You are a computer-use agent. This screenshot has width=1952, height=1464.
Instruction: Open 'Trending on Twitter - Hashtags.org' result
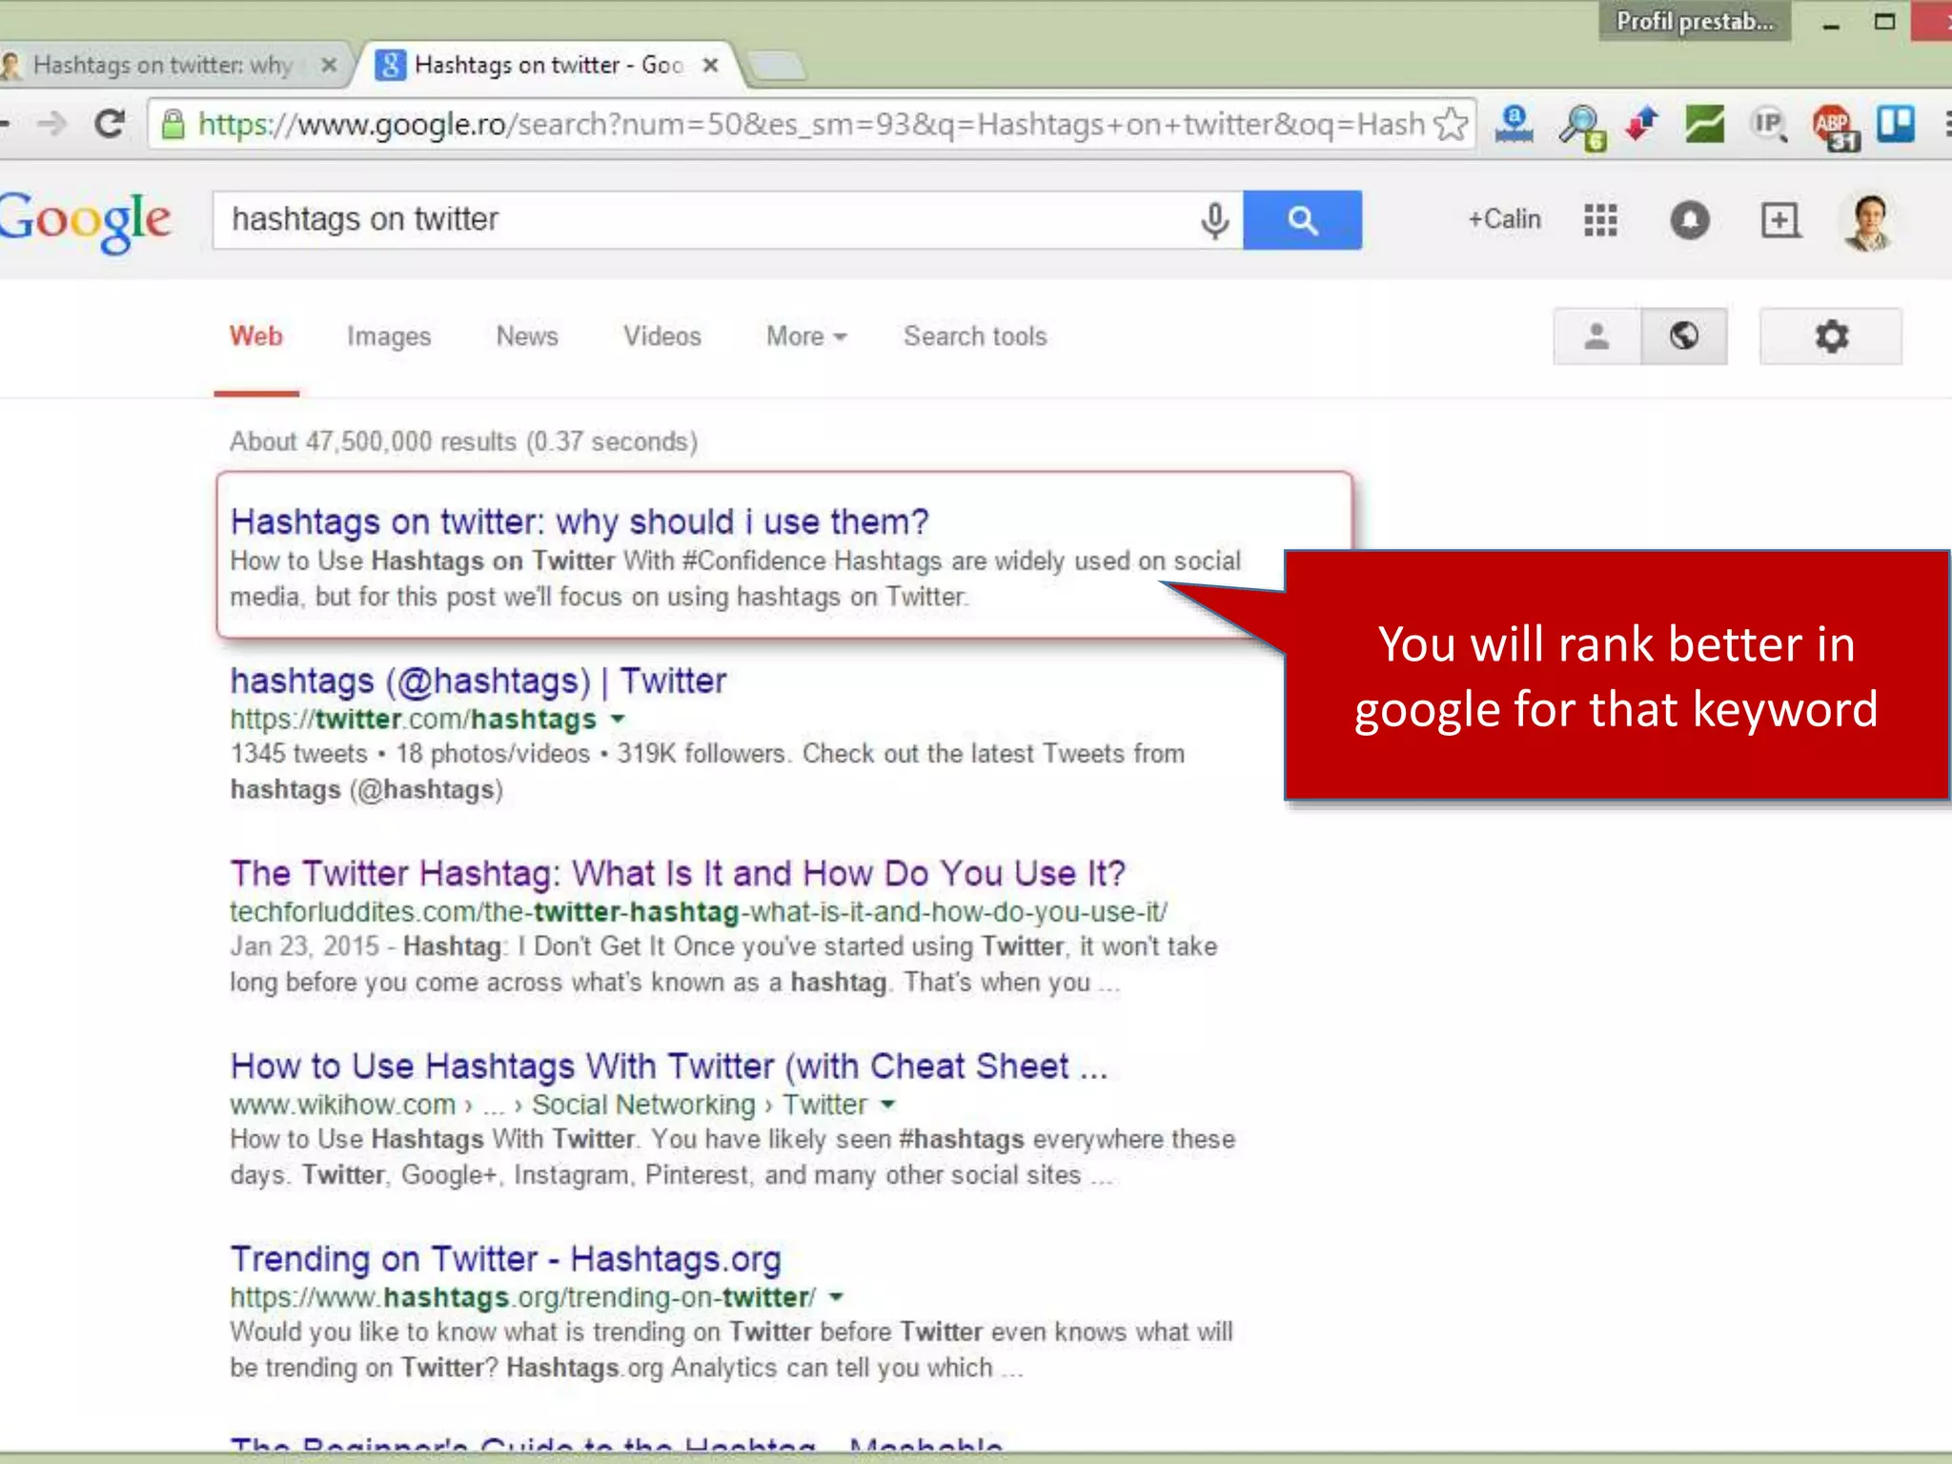(x=506, y=1259)
